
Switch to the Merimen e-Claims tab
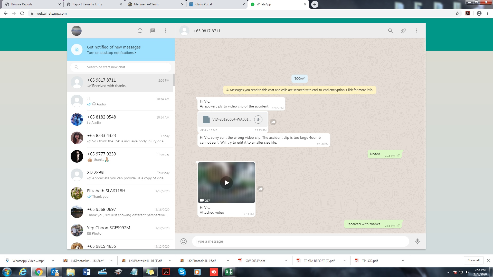click(146, 4)
